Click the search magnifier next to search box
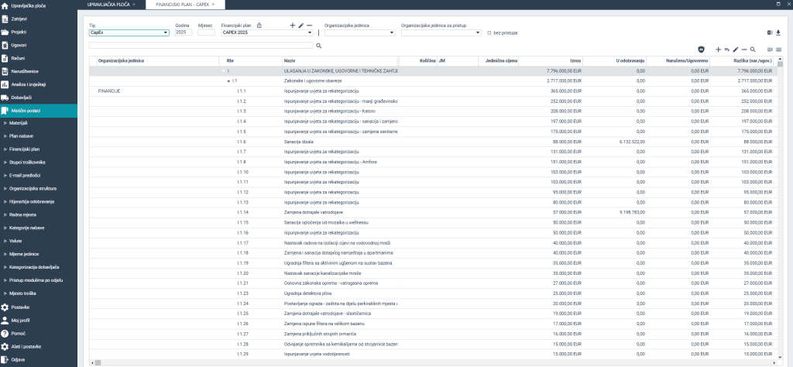Image resolution: width=793 pixels, height=367 pixels. pos(318,46)
